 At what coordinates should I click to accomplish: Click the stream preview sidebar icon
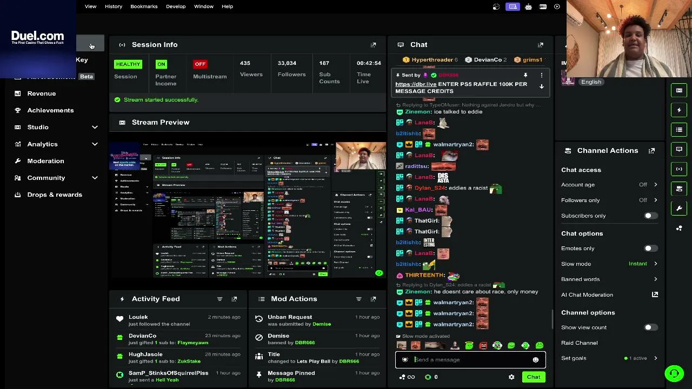679,90
